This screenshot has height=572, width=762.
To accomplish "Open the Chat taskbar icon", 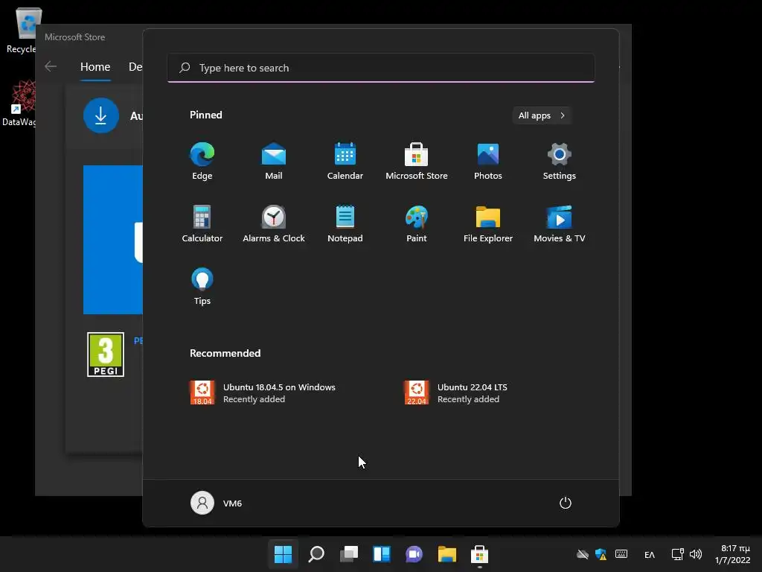I will [x=414, y=554].
